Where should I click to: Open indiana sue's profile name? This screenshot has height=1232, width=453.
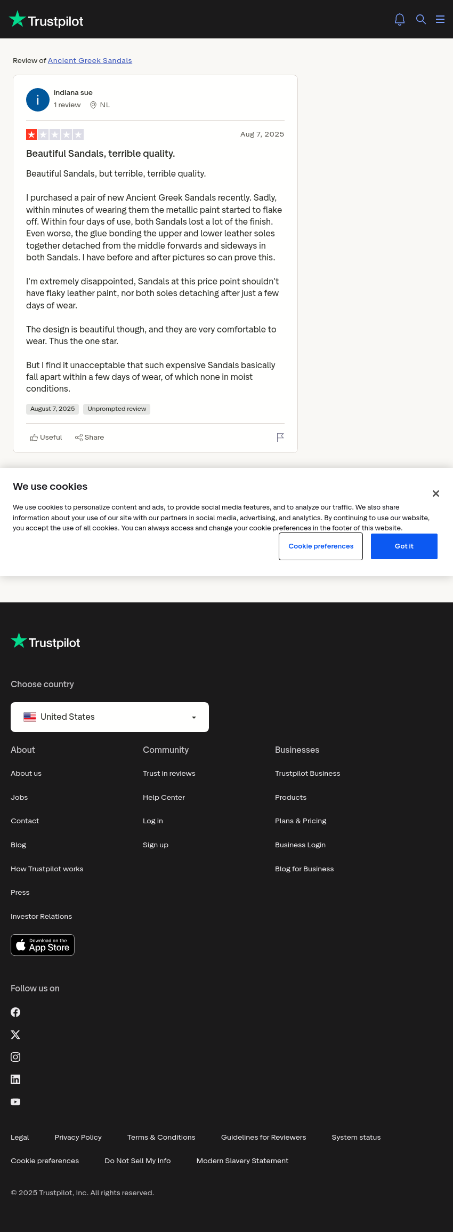pyautogui.click(x=73, y=93)
